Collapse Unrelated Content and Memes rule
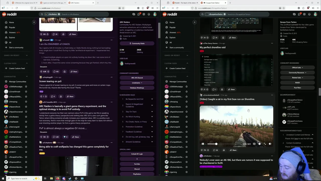 [312, 135]
